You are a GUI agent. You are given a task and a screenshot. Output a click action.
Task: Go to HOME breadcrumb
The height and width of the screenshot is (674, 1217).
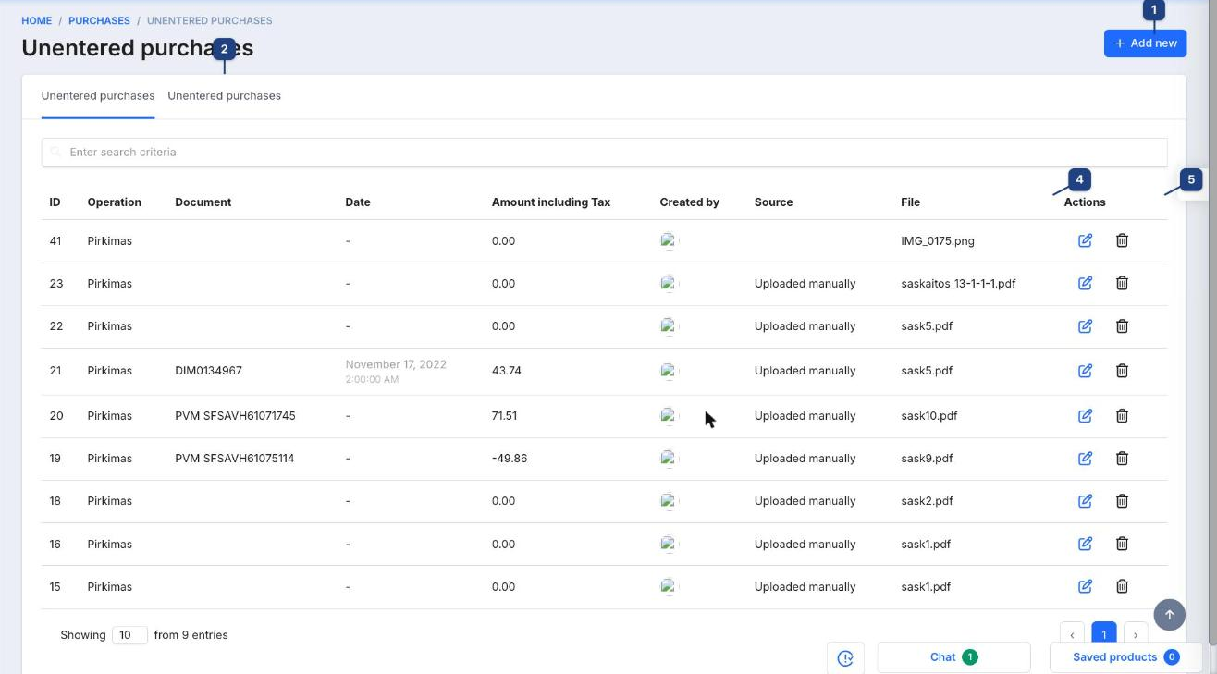[x=37, y=20]
